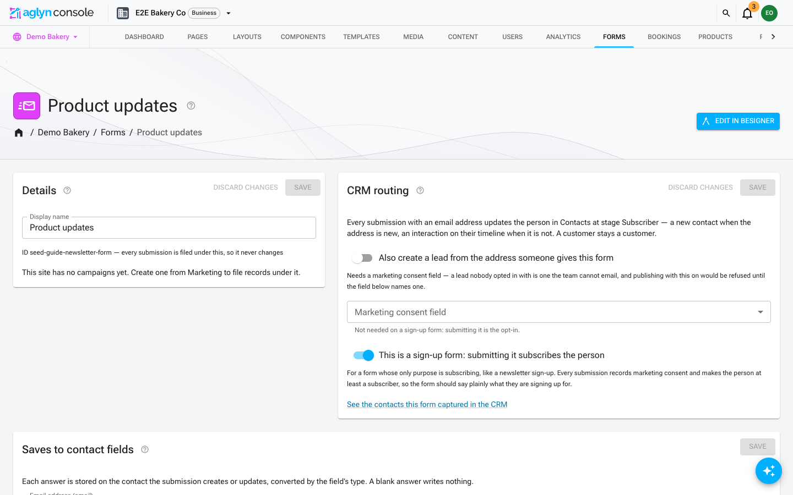
Task: Open the search magnifier icon
Action: click(726, 13)
